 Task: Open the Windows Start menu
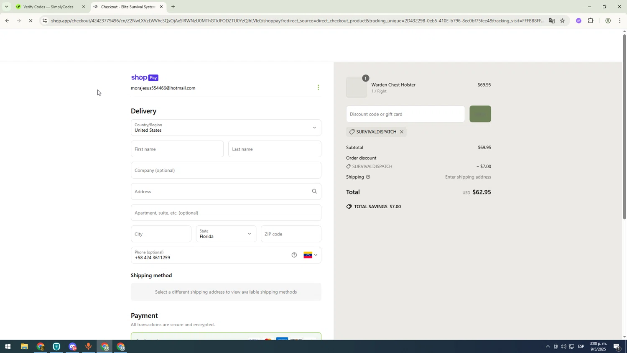pos(8,347)
